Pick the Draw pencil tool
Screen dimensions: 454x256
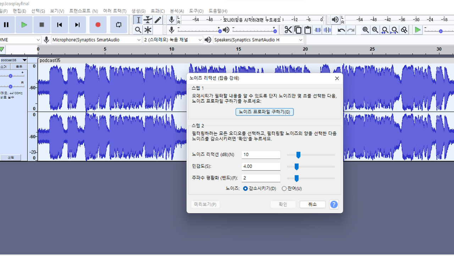[x=157, y=20]
